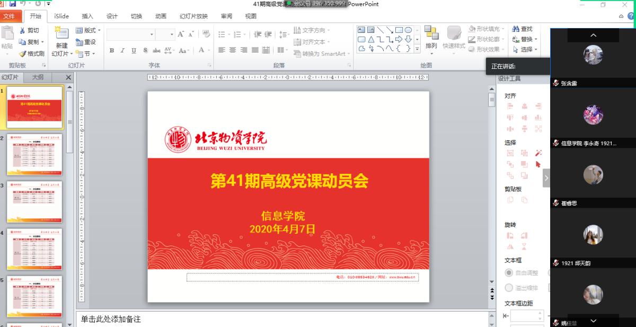This screenshot has height=327, width=636.
Task: Click the Cut (剪切) scissors icon
Action: [23, 30]
